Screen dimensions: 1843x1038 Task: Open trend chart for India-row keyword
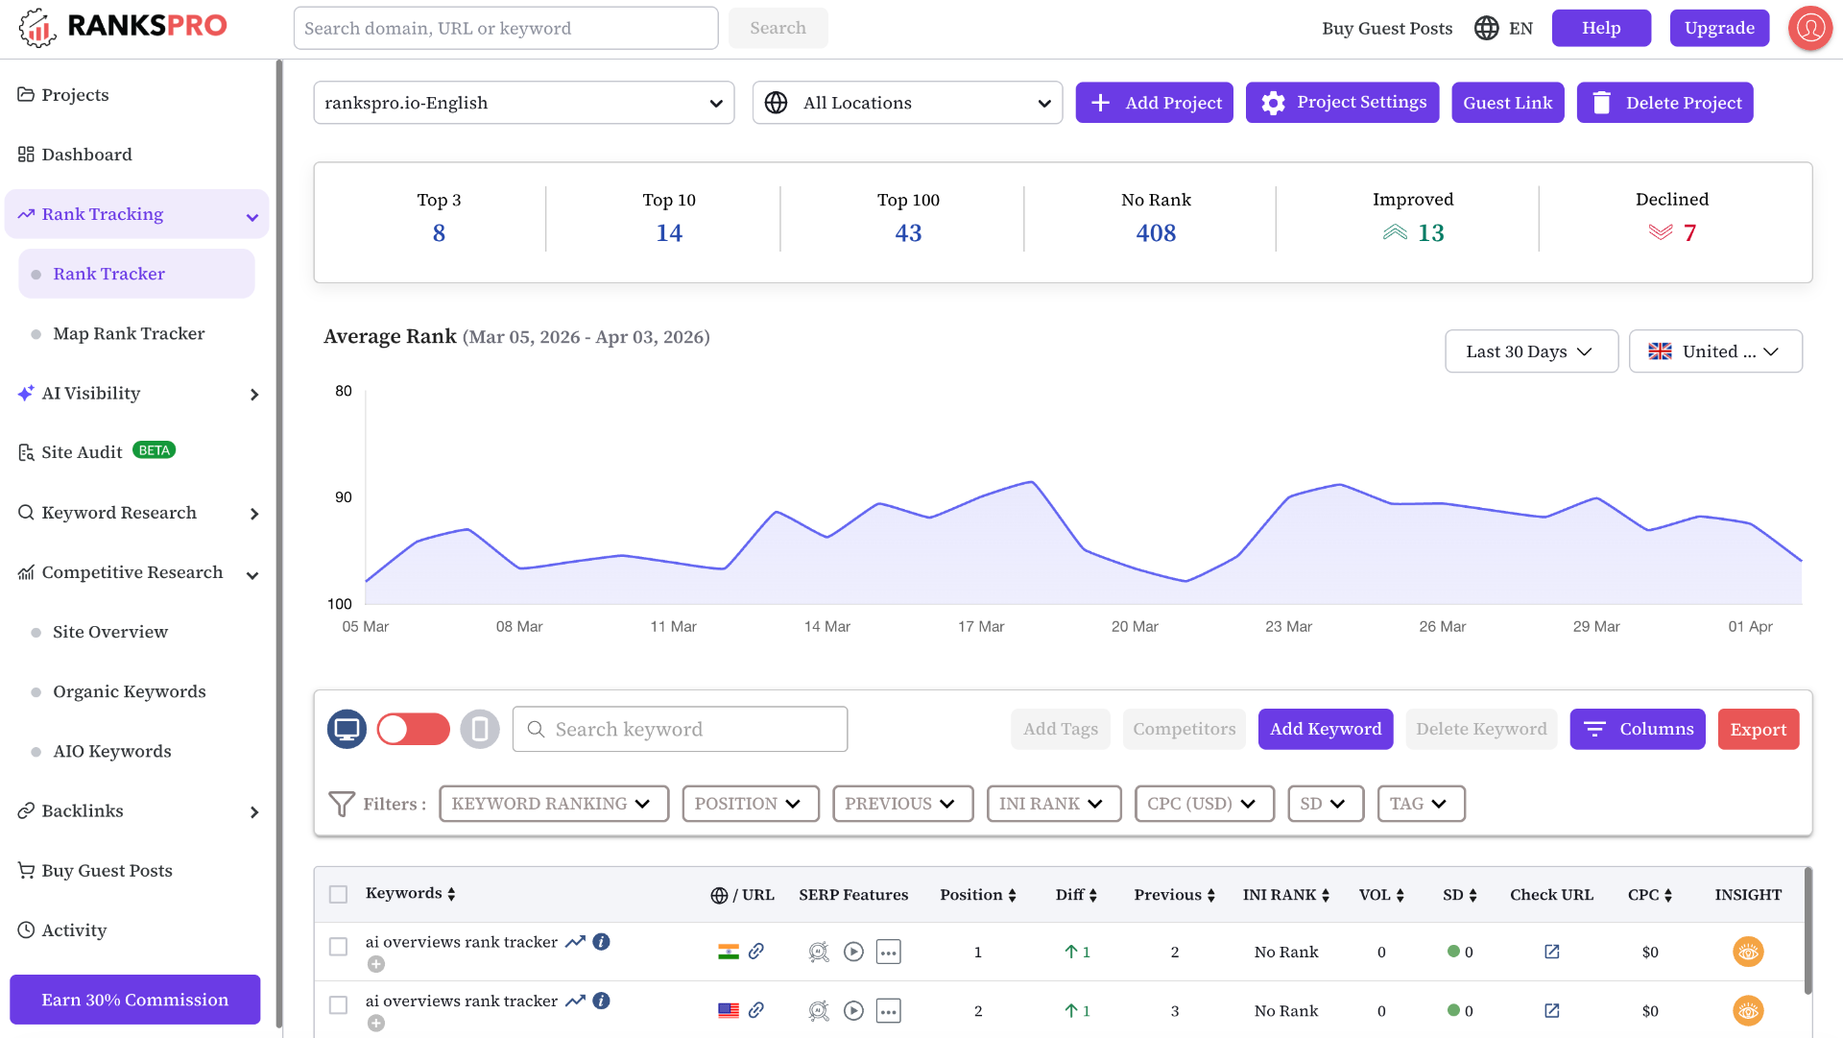click(x=575, y=942)
